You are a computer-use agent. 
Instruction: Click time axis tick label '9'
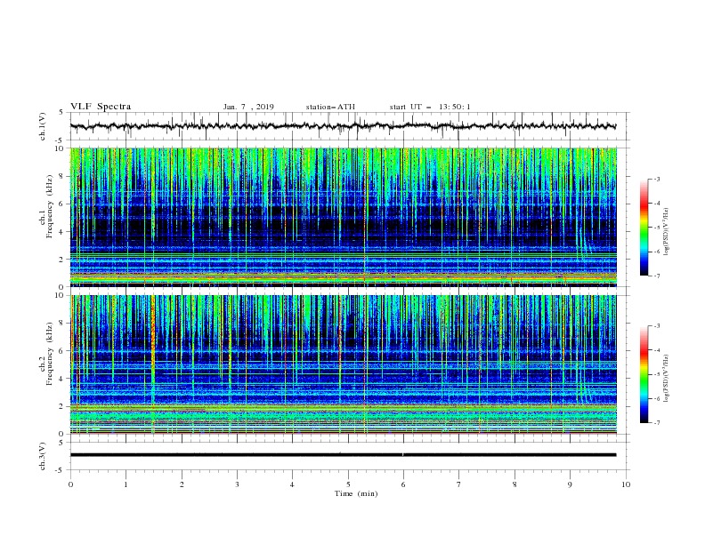(x=570, y=484)
